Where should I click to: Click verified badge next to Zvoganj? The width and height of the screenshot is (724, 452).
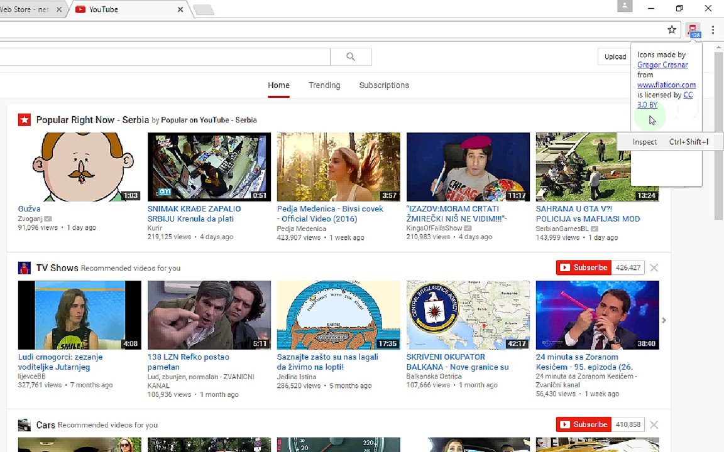click(48, 218)
